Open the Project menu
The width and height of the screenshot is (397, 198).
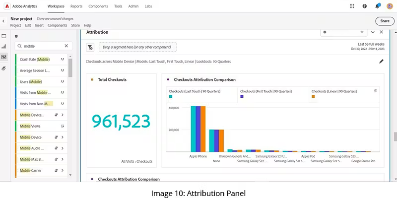click(x=16, y=25)
